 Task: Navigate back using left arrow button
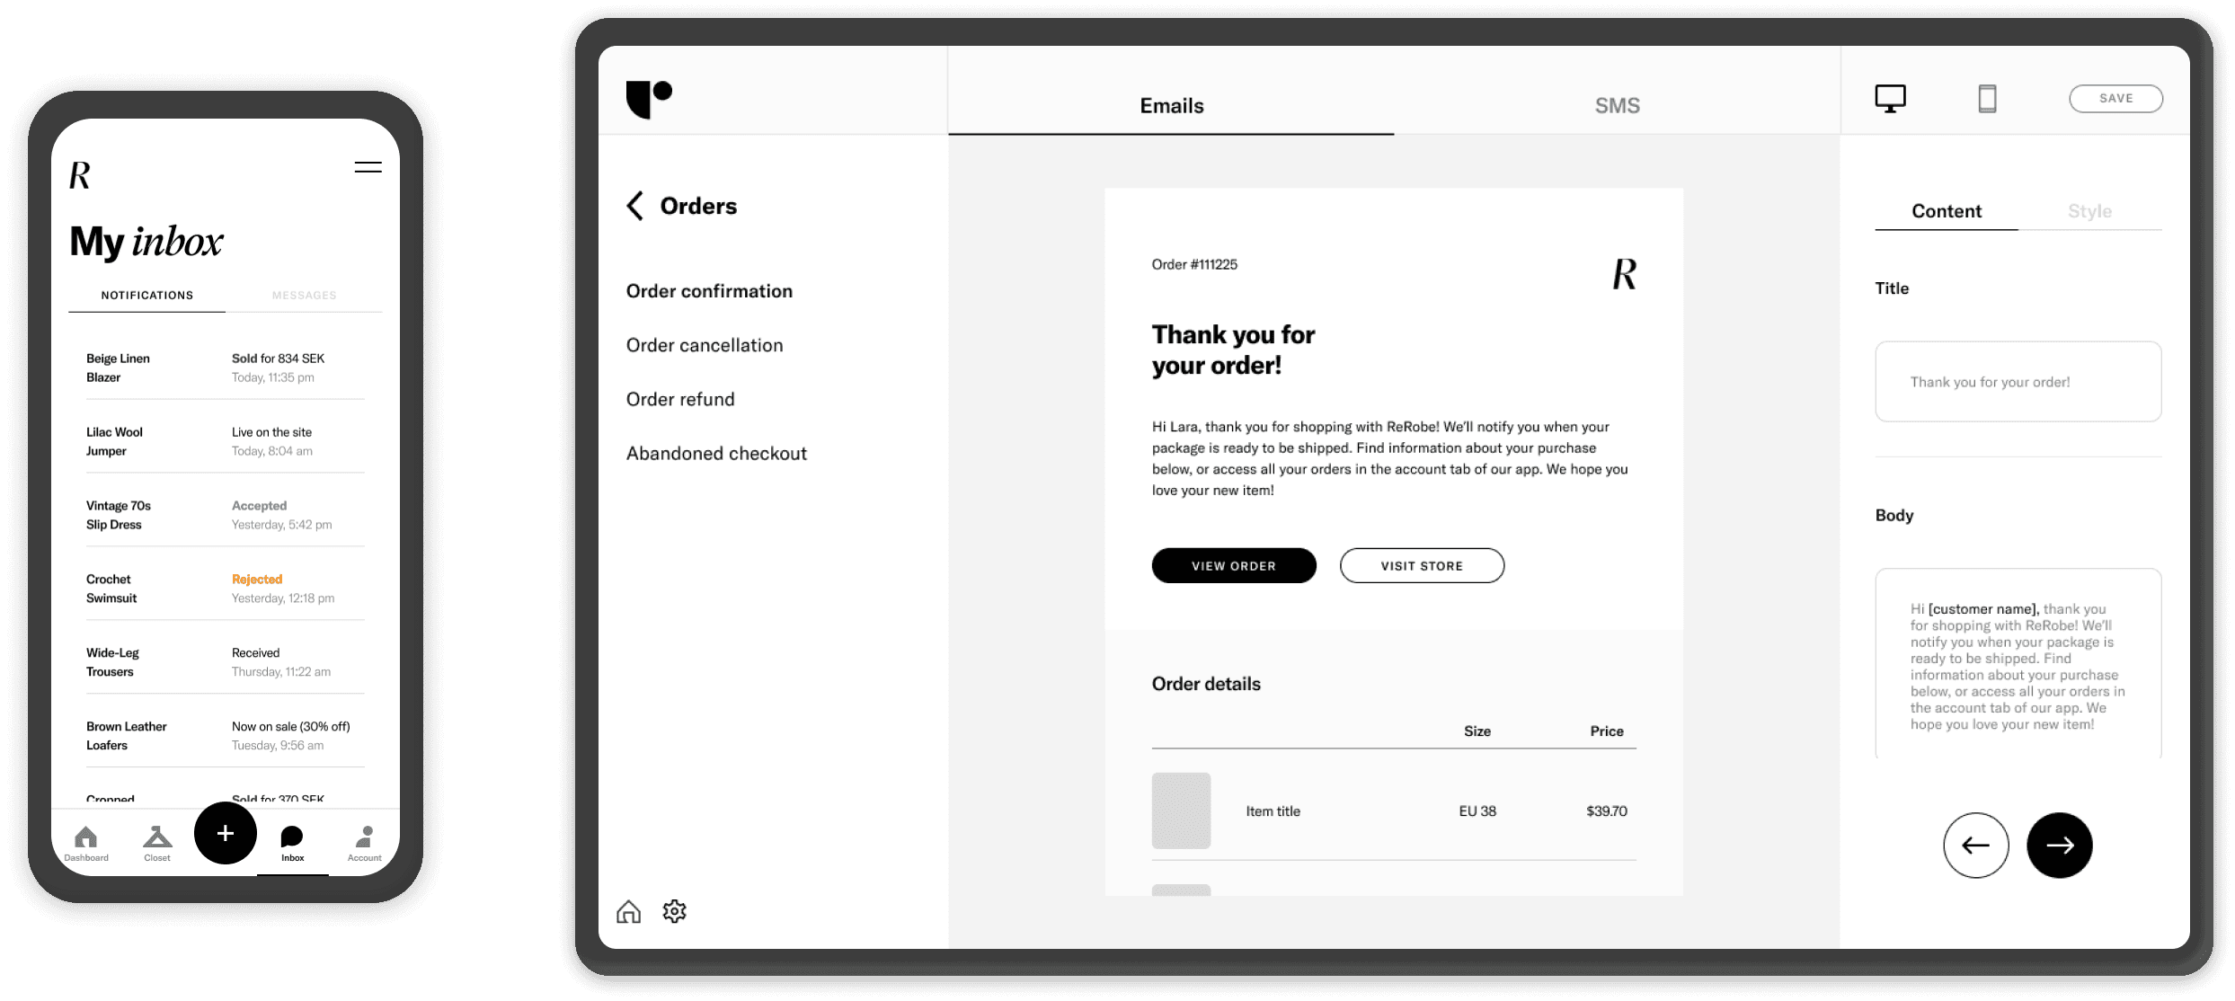coord(1977,844)
